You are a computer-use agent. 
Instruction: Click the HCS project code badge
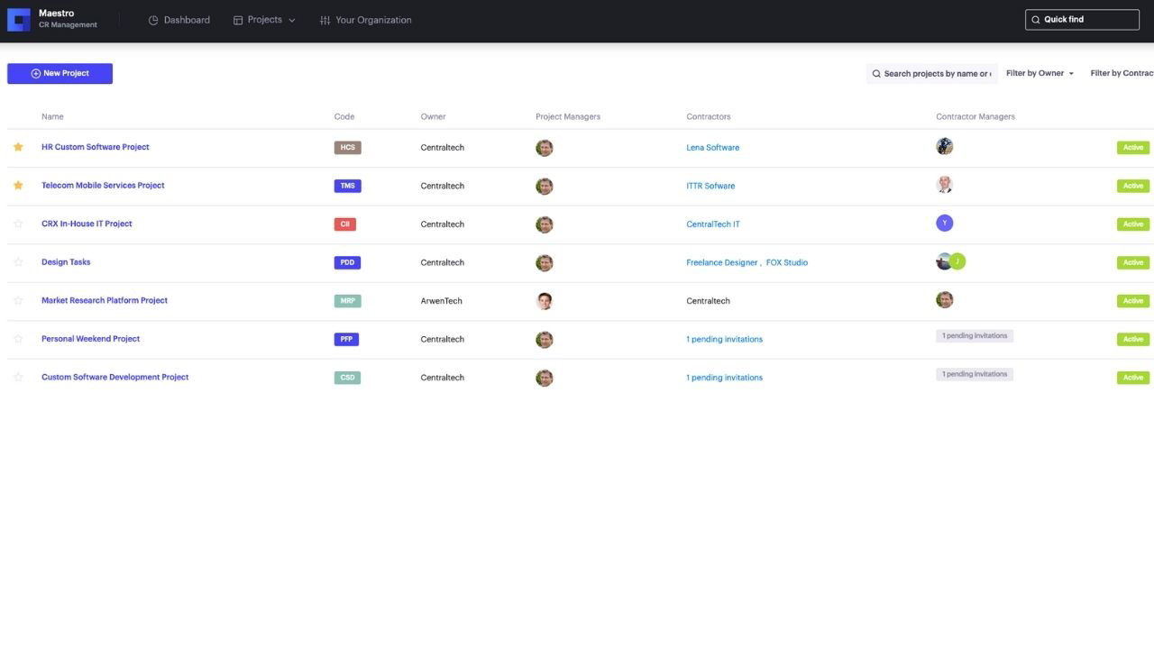347,148
